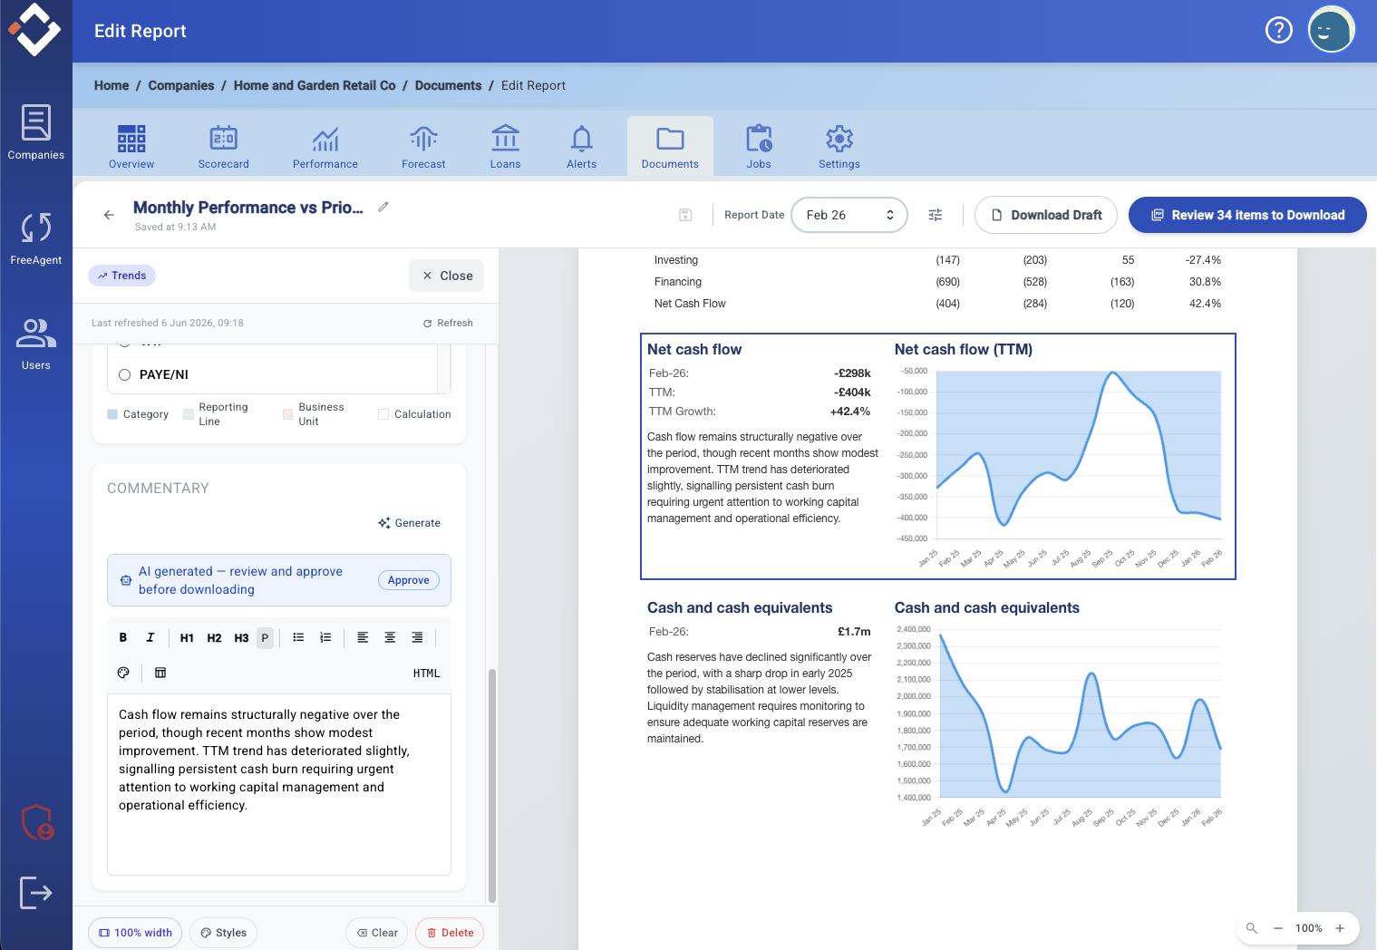Select the PAYE/NI radio option
Screen dimensions: 1377x950
click(125, 374)
